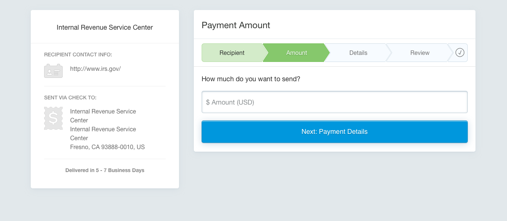507x221 pixels.
Task: Select second Internal Revenue Service address name
Action: point(103,133)
